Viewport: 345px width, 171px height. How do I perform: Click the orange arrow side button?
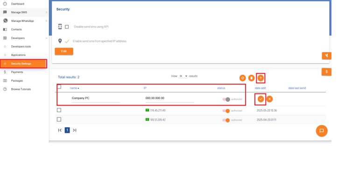[x=326, y=56]
